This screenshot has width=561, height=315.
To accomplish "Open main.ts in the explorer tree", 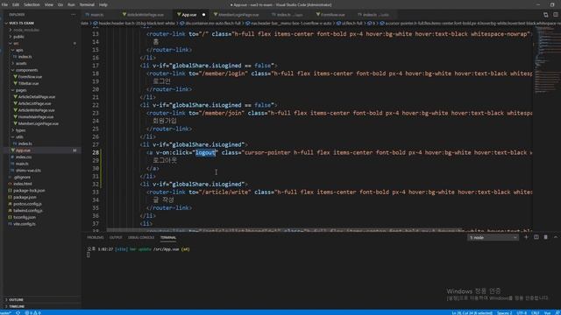I will [22, 164].
